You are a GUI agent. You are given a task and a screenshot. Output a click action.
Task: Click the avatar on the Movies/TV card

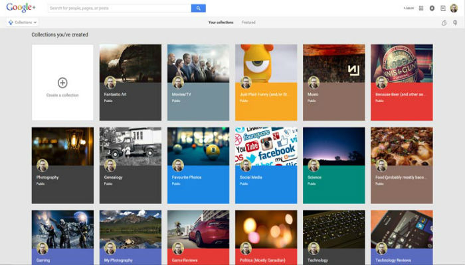click(178, 83)
